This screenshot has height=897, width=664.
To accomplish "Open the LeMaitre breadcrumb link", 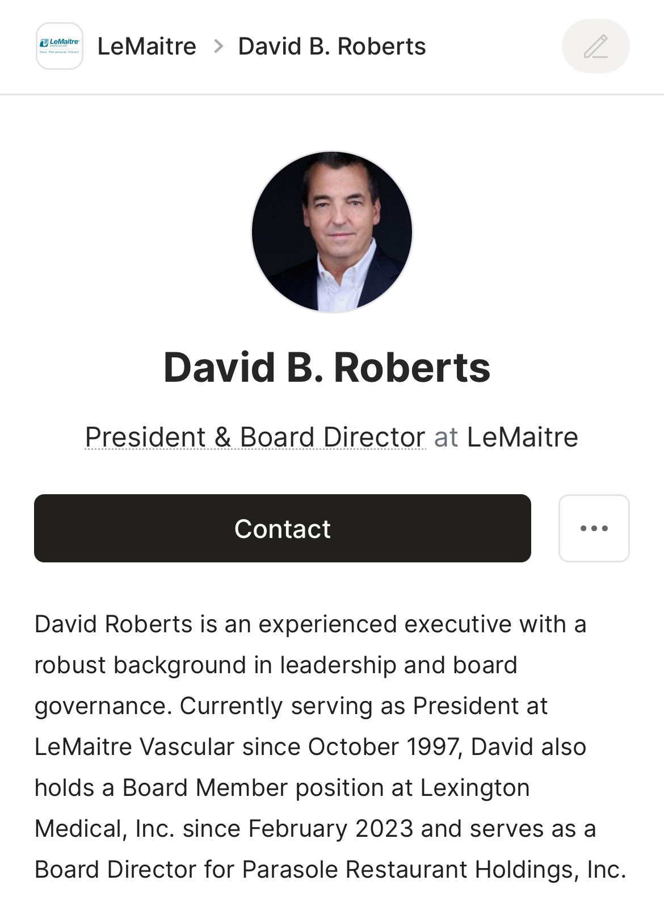I will tap(147, 46).
